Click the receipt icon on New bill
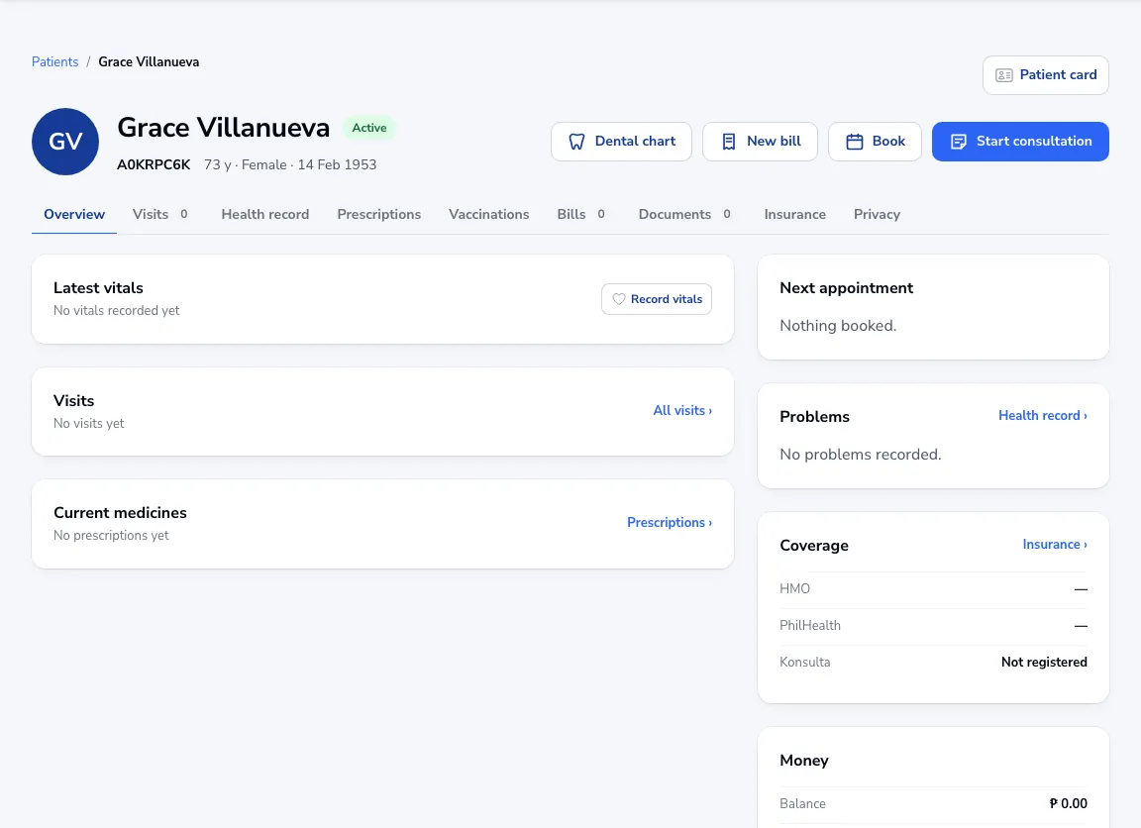This screenshot has width=1141, height=828. 728,142
